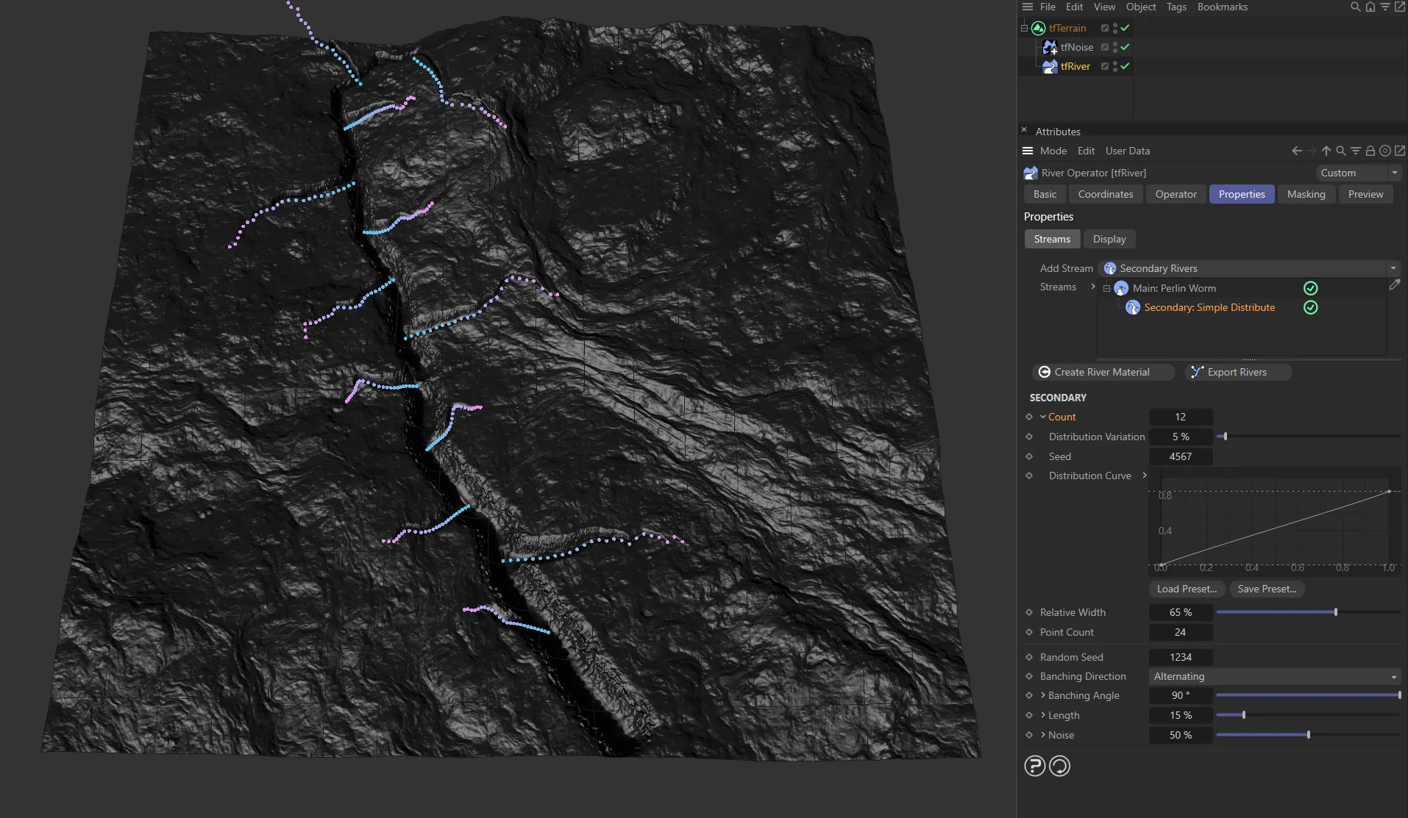Click the Create River Material button

click(1101, 372)
